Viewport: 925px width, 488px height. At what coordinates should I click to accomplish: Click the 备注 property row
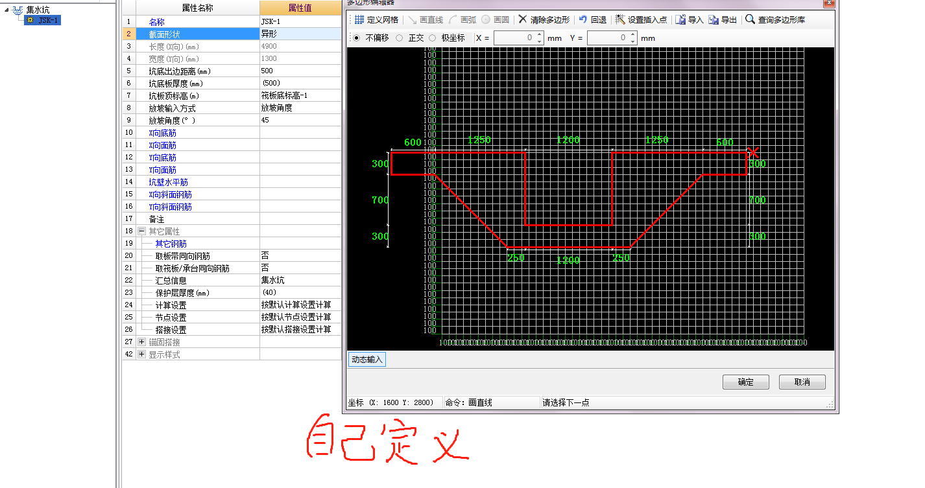click(232, 219)
